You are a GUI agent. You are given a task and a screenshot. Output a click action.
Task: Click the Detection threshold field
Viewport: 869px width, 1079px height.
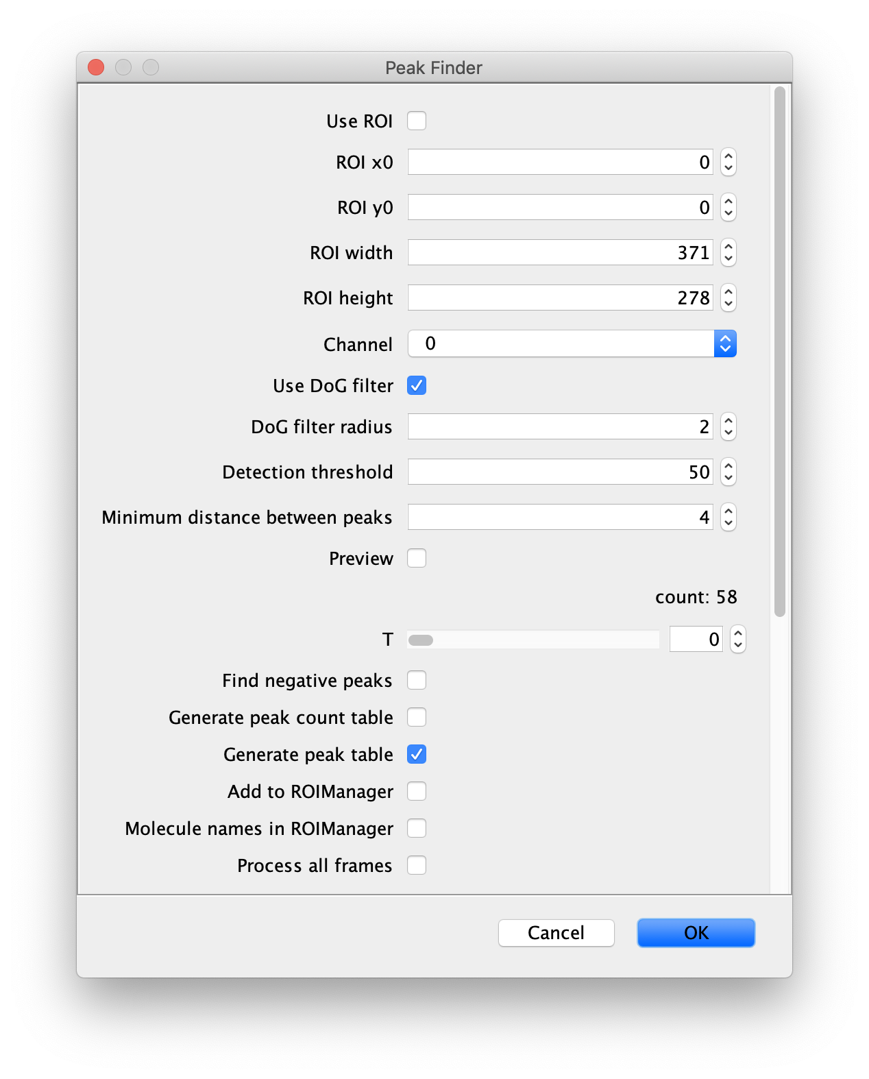pos(561,472)
